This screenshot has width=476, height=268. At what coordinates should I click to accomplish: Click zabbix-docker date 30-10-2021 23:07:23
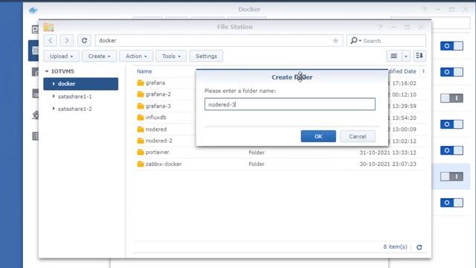click(x=387, y=164)
